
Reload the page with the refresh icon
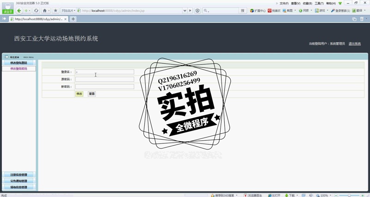pyautogui.click(x=36, y=11)
